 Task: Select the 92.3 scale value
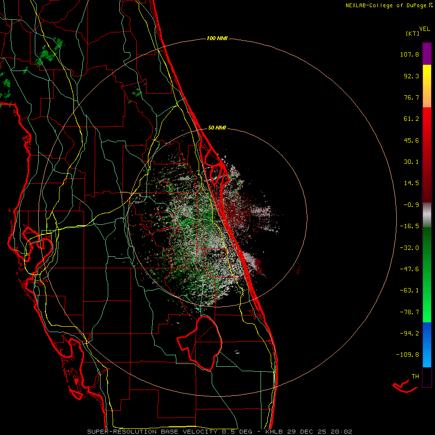click(411, 76)
